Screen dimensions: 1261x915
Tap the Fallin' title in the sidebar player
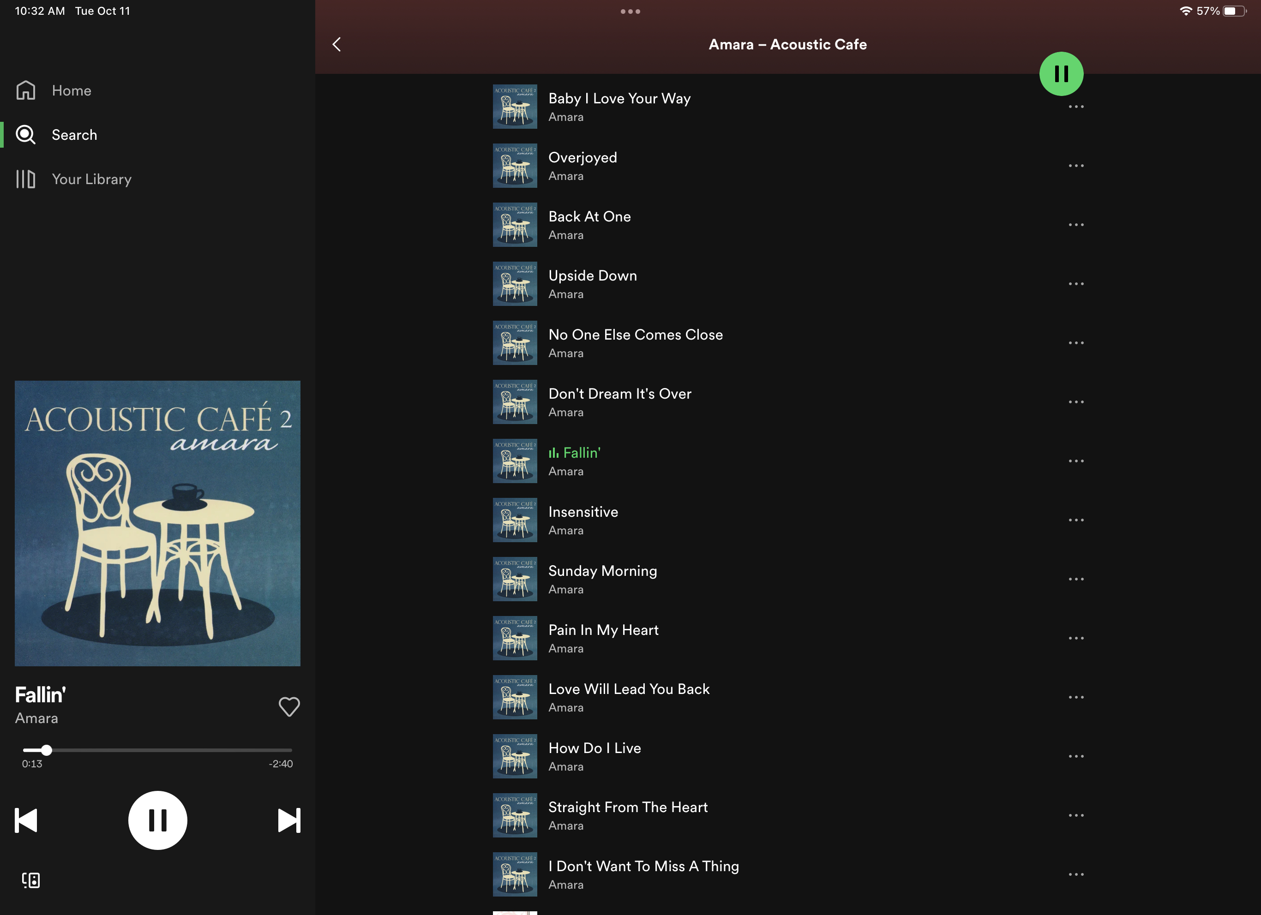(41, 695)
